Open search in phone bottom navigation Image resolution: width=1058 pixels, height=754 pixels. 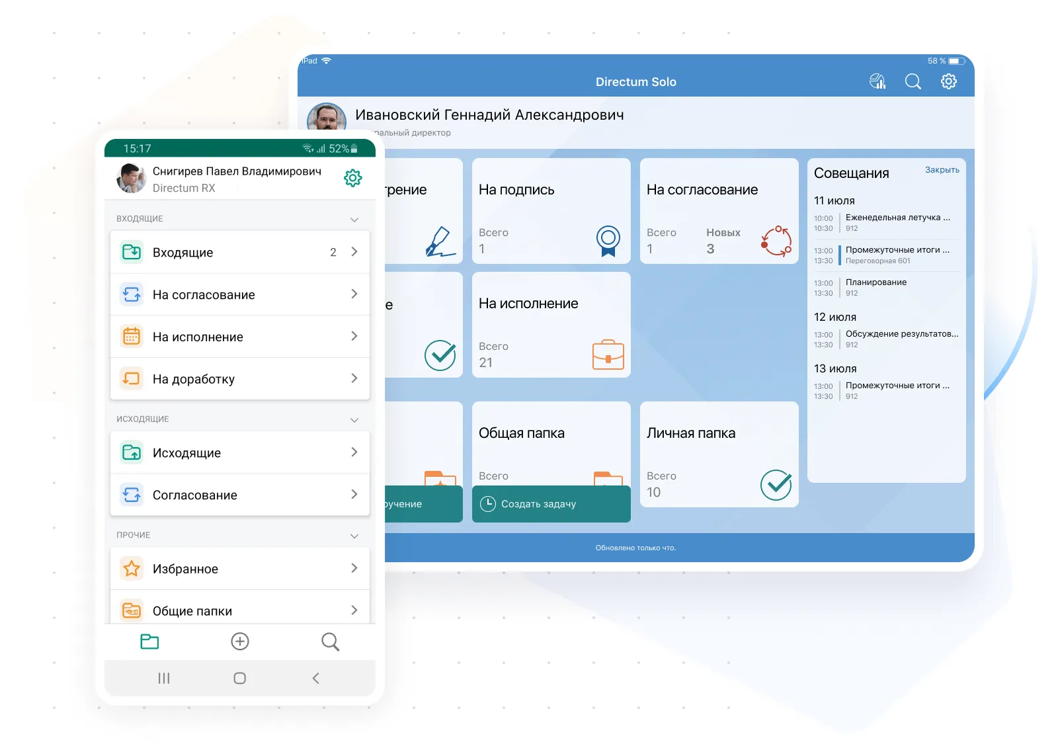330,642
